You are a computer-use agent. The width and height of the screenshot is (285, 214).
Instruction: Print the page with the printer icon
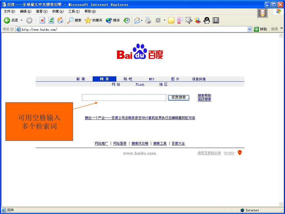pos(148,20)
